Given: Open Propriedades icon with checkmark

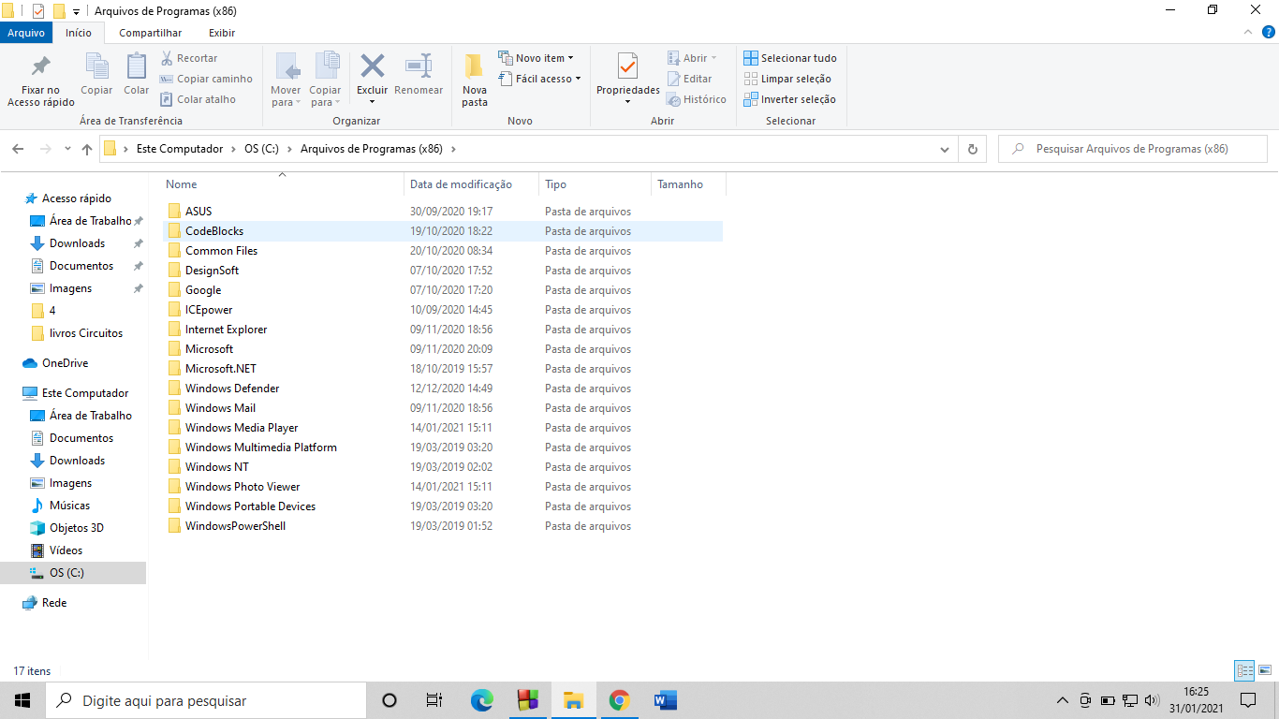Looking at the screenshot, I should [628, 66].
